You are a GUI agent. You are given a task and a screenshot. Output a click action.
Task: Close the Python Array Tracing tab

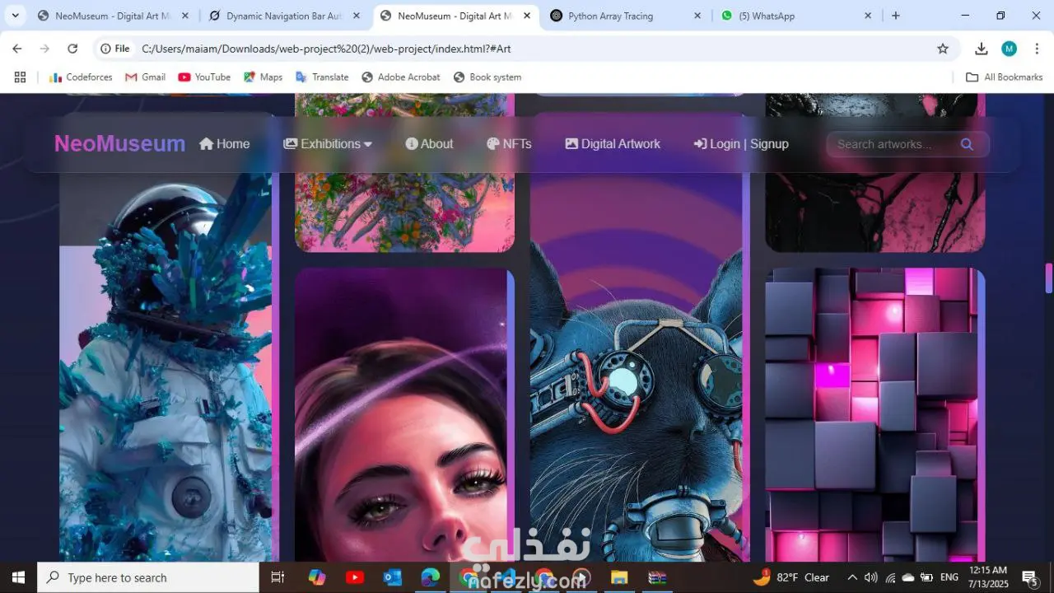[697, 16]
